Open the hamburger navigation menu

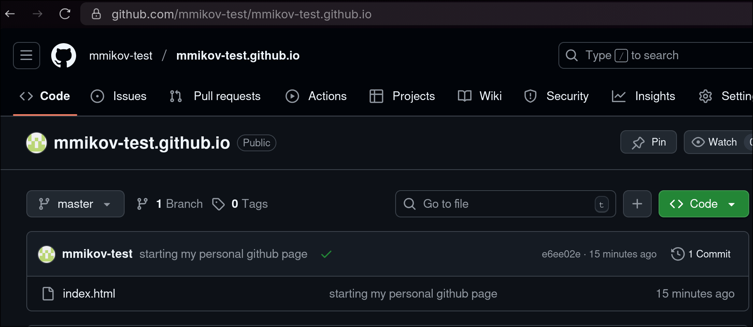26,55
